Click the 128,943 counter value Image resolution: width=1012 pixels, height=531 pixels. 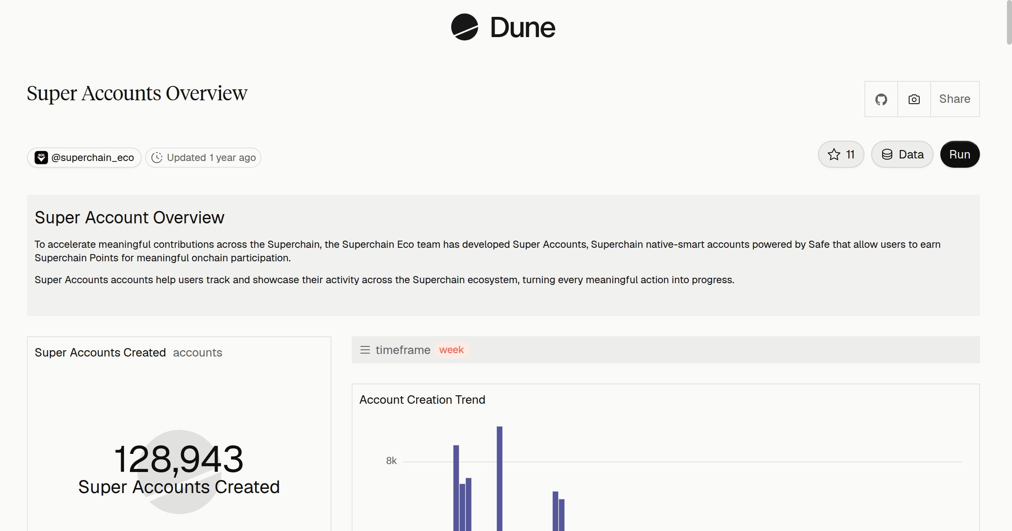click(179, 459)
